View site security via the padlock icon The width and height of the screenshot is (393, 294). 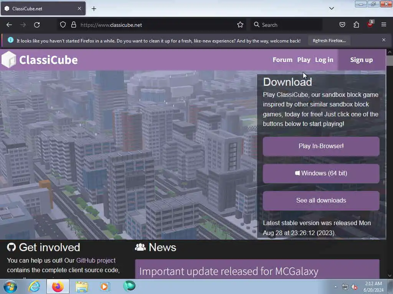pyautogui.click(x=73, y=25)
